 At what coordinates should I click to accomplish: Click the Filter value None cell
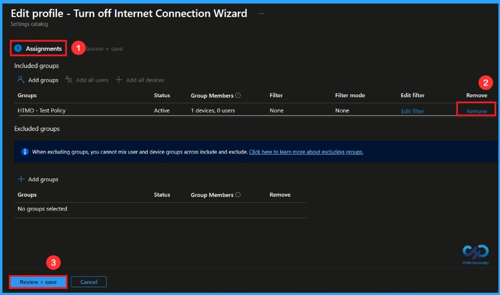click(x=277, y=110)
